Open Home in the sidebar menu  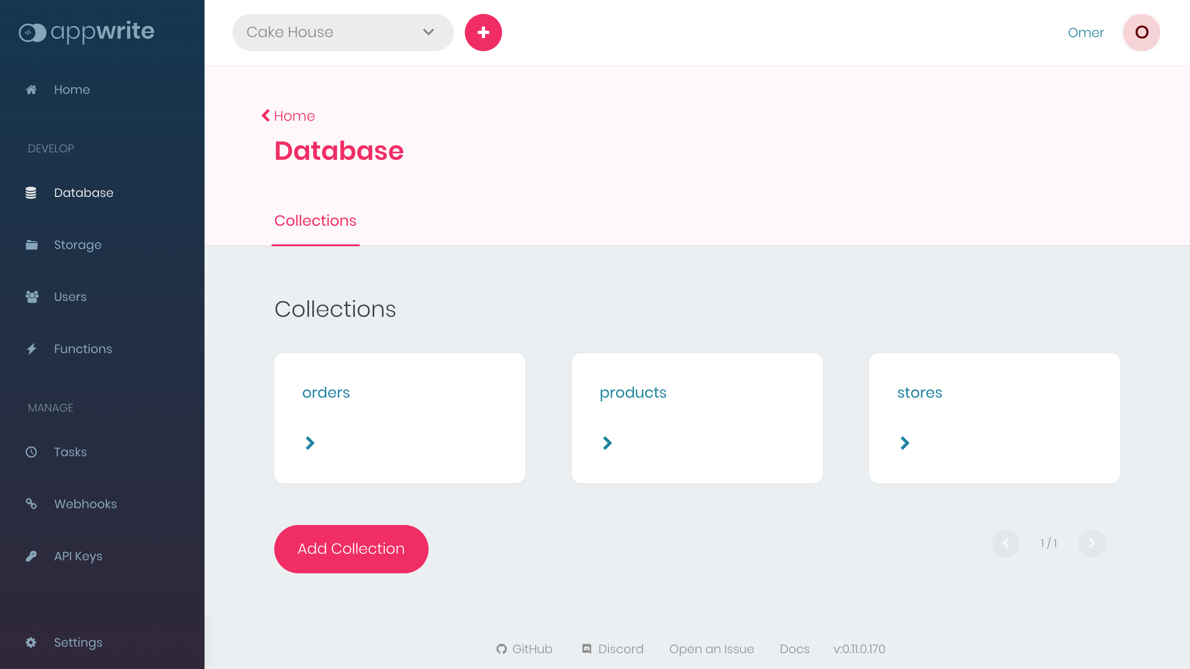[72, 90]
